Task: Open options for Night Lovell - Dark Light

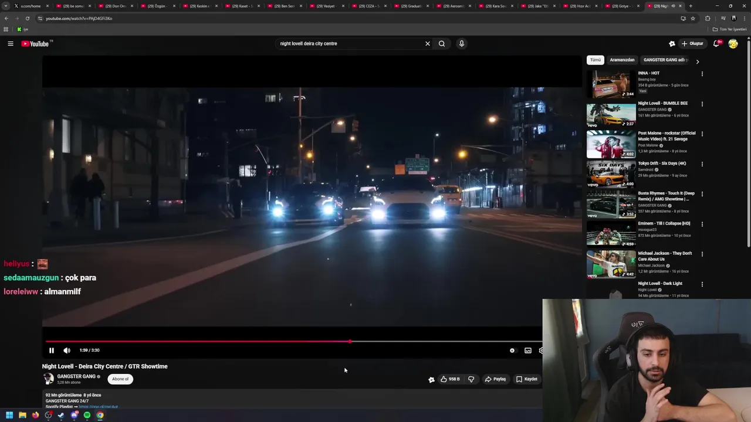Action: [702, 284]
